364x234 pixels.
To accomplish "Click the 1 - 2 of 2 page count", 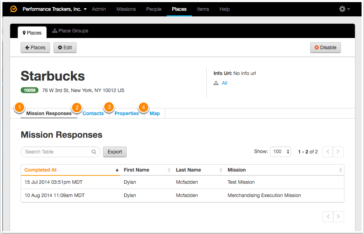I will pos(308,152).
